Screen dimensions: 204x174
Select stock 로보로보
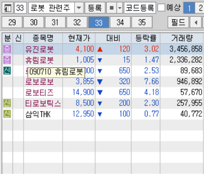point(39,82)
